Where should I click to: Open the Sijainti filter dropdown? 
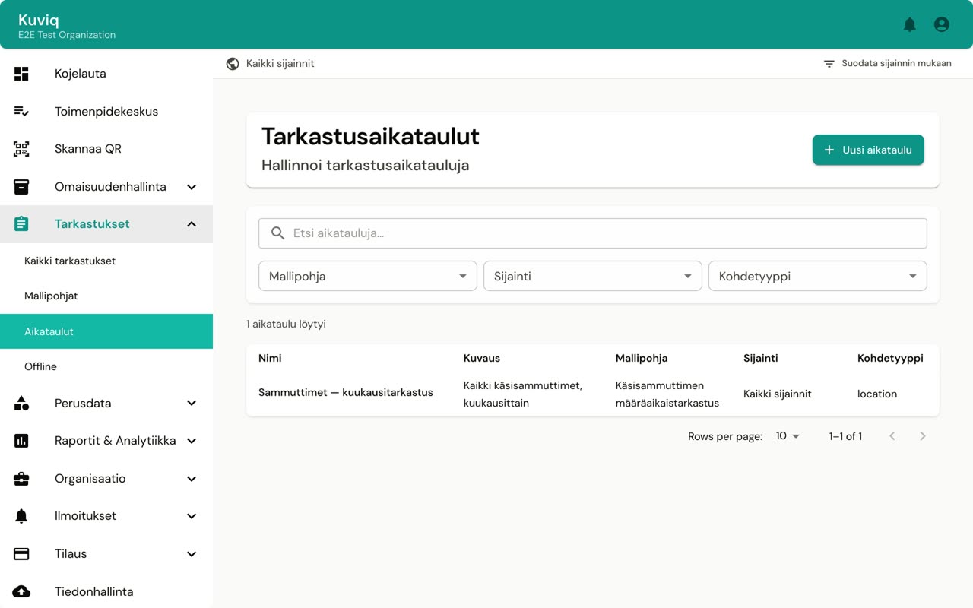[593, 276]
